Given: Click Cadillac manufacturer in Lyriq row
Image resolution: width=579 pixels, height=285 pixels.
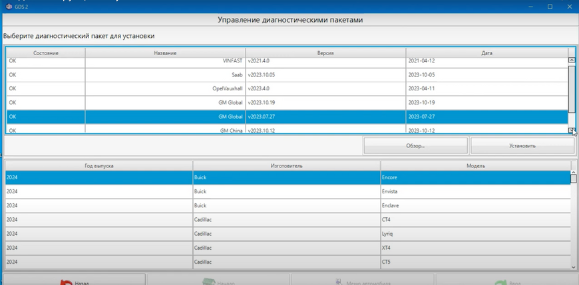Looking at the screenshot, I should point(287,234).
